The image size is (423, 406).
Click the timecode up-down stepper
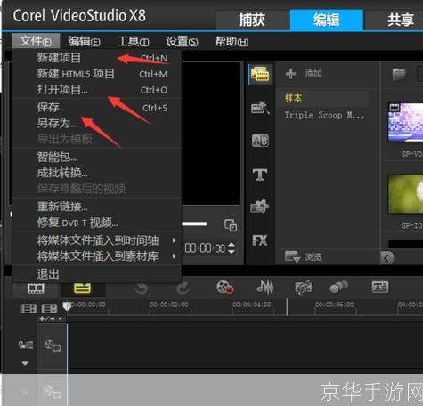pyautogui.click(x=232, y=248)
